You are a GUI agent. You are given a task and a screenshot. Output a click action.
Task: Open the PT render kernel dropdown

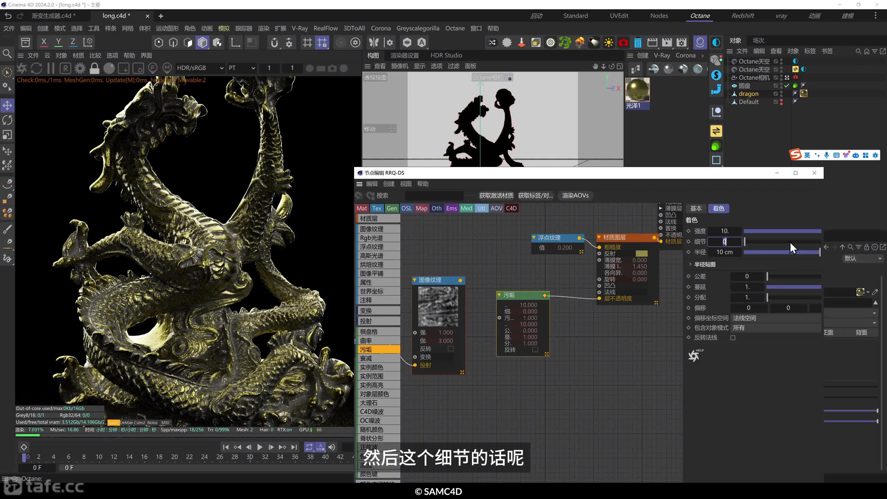point(241,68)
